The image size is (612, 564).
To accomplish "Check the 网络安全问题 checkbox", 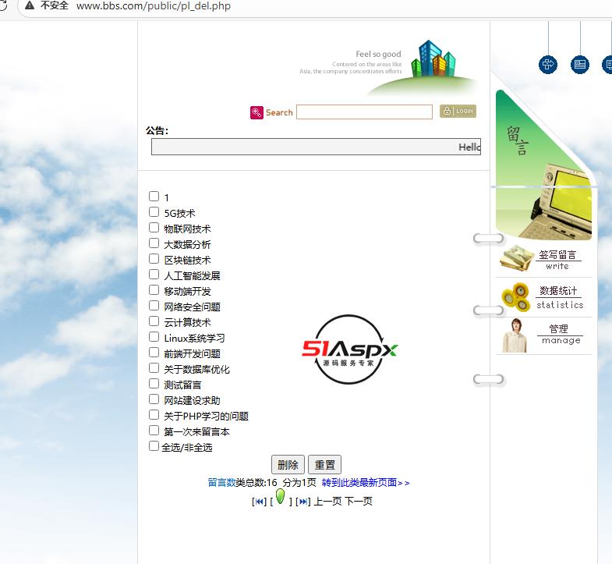I will tap(154, 306).
